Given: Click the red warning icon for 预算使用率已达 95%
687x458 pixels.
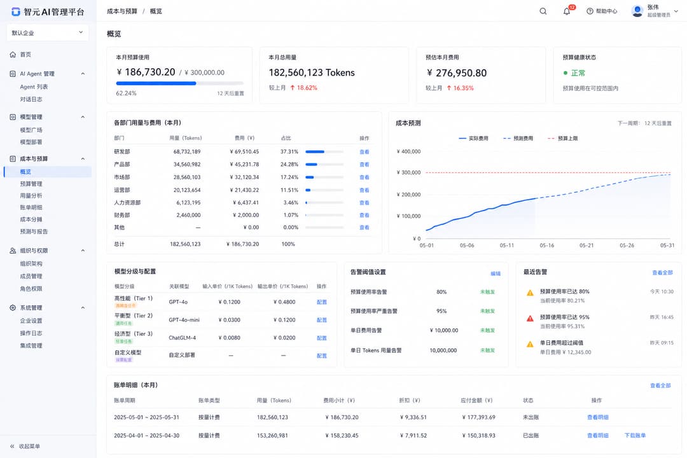Looking at the screenshot, I should pyautogui.click(x=530, y=319).
